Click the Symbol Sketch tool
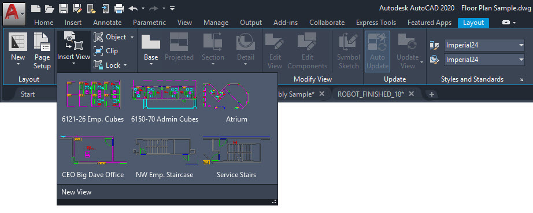Viewport: 533px width, 213px height. point(348,51)
